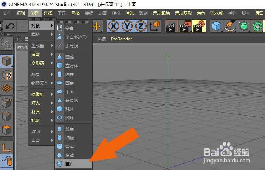Screen dimensions: 265x170
Task: Select Edges mode icon
Action: point(7,116)
